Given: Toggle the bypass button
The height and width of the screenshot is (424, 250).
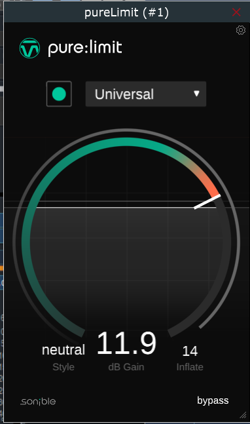Looking at the screenshot, I should click(213, 401).
